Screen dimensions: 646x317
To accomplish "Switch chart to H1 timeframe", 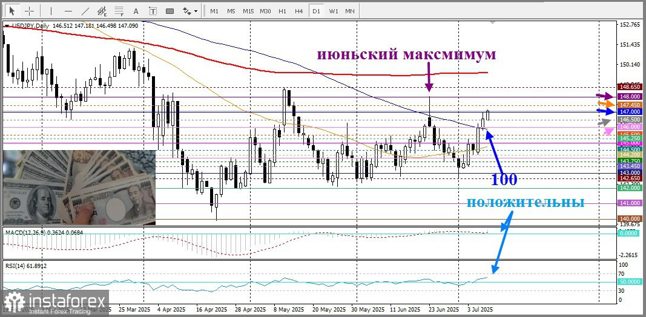I will click(x=282, y=11).
